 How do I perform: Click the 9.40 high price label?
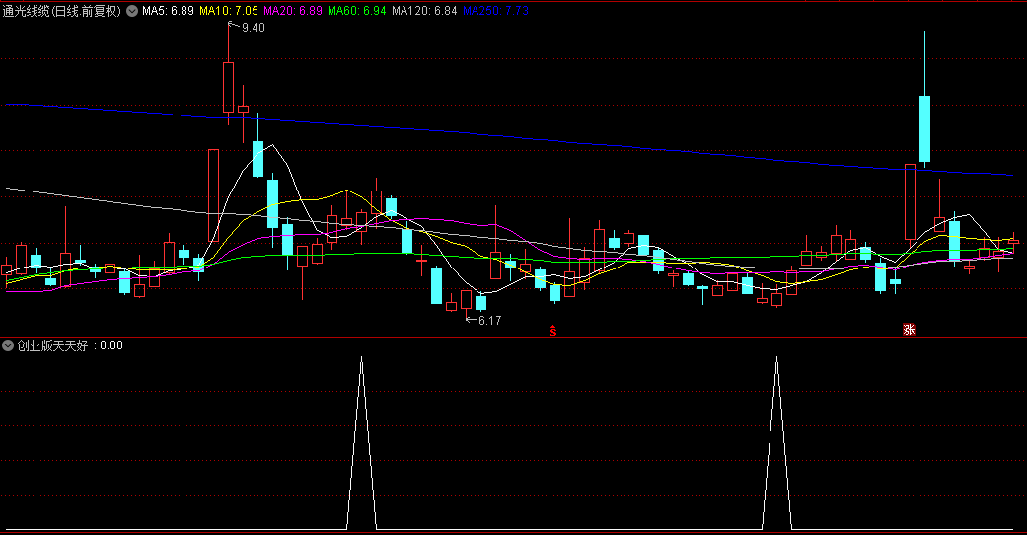pyautogui.click(x=253, y=28)
